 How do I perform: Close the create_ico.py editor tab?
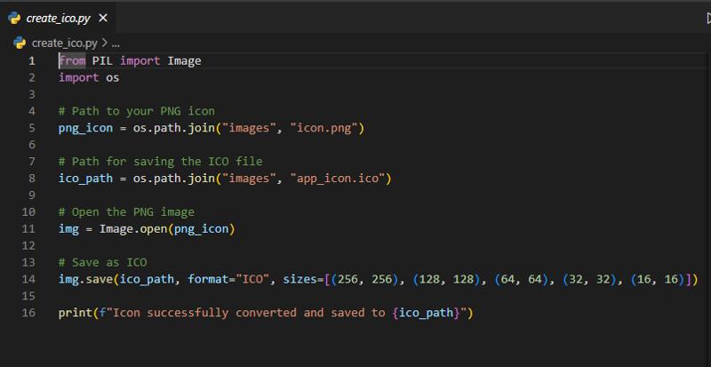pyautogui.click(x=103, y=18)
